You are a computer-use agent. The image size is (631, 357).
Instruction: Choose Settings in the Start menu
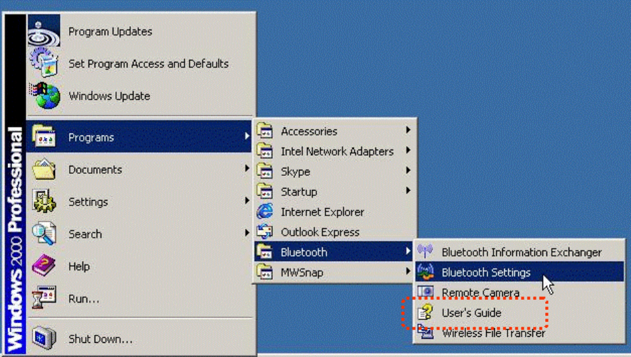(x=140, y=201)
